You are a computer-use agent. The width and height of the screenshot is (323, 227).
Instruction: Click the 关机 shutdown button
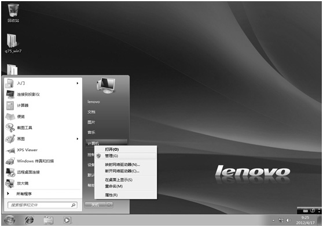click(95, 205)
